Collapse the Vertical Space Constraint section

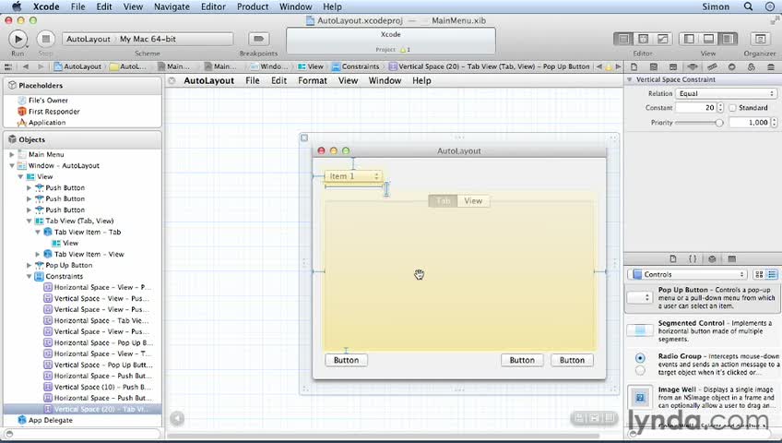click(630, 79)
